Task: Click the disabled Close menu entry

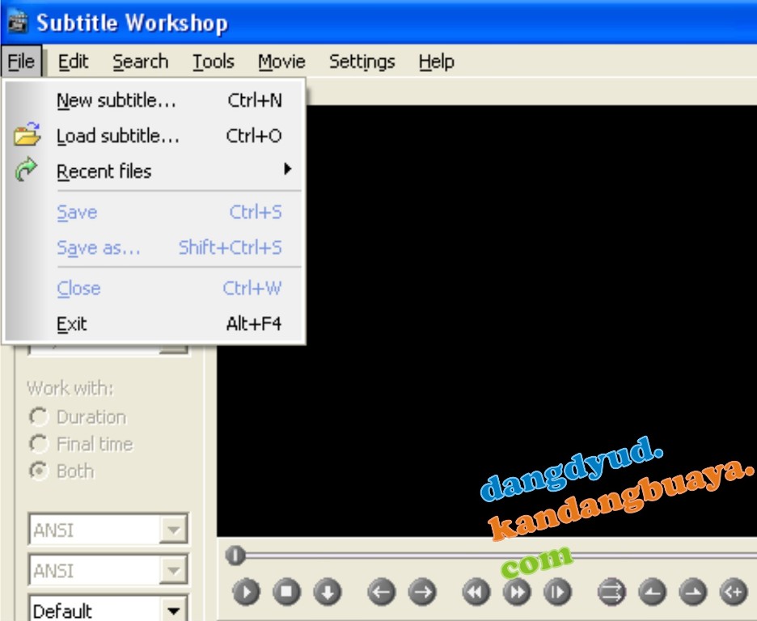Action: click(154, 288)
